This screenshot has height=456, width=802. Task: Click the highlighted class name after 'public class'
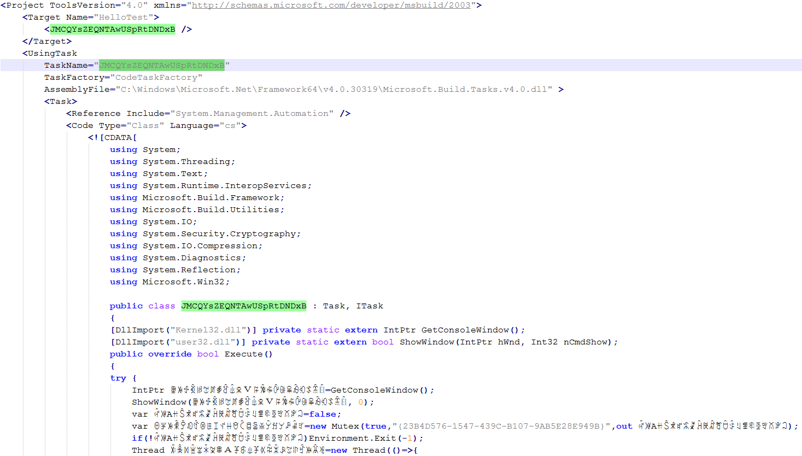pos(244,306)
